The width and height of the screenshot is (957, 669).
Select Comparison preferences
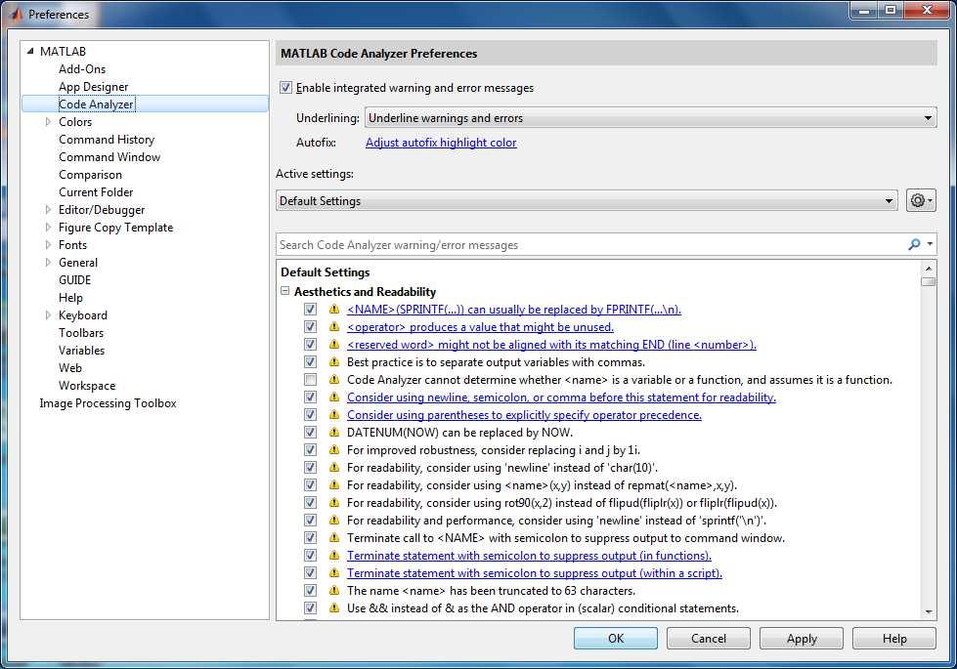pyautogui.click(x=90, y=175)
